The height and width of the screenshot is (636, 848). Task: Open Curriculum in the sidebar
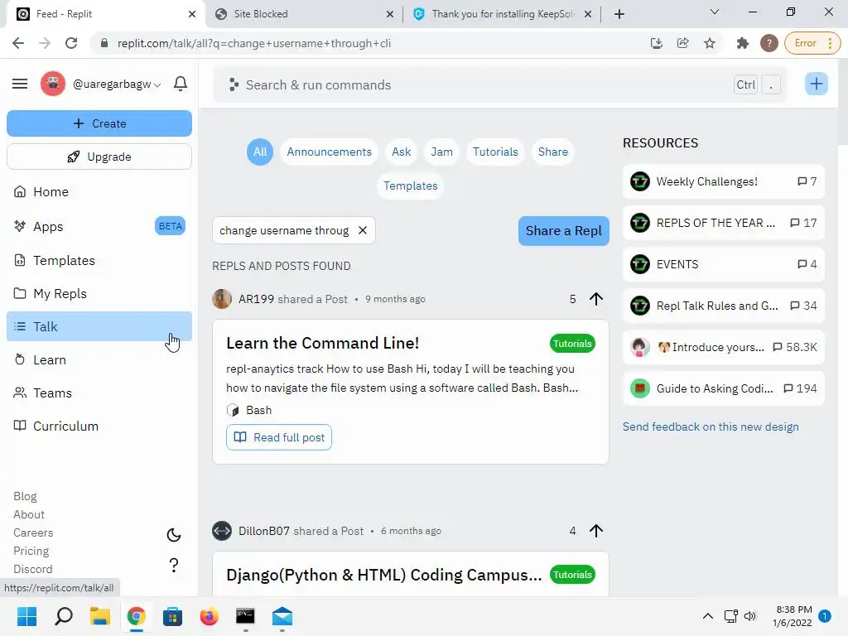(x=99, y=426)
